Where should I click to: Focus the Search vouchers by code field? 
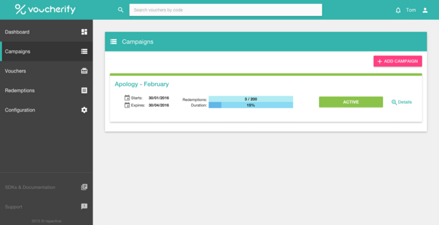click(x=226, y=10)
